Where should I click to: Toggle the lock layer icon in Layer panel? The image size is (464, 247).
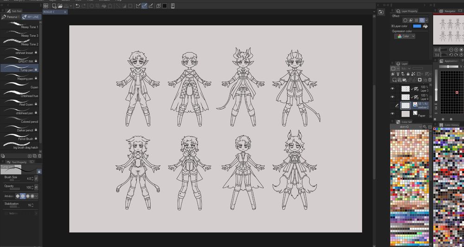click(408, 74)
